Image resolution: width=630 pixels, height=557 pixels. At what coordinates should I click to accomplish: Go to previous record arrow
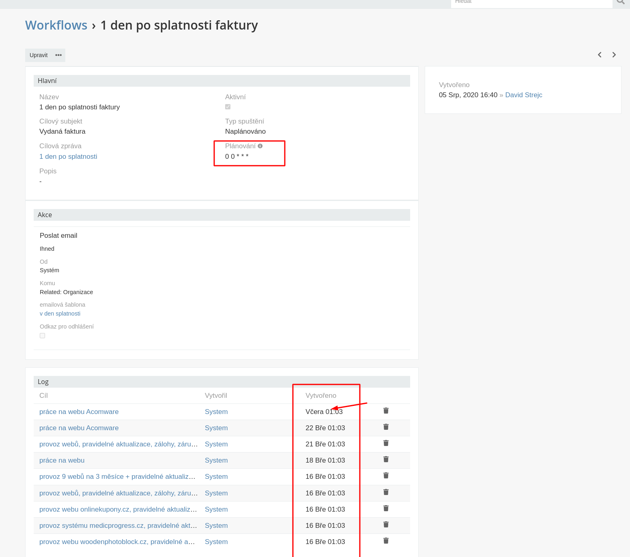[x=600, y=55]
